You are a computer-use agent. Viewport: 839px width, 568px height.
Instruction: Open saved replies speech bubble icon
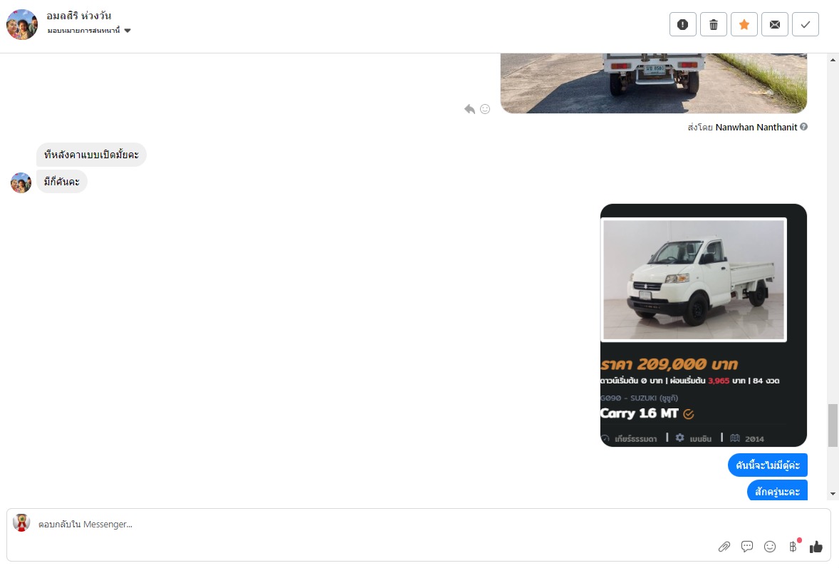(x=747, y=547)
